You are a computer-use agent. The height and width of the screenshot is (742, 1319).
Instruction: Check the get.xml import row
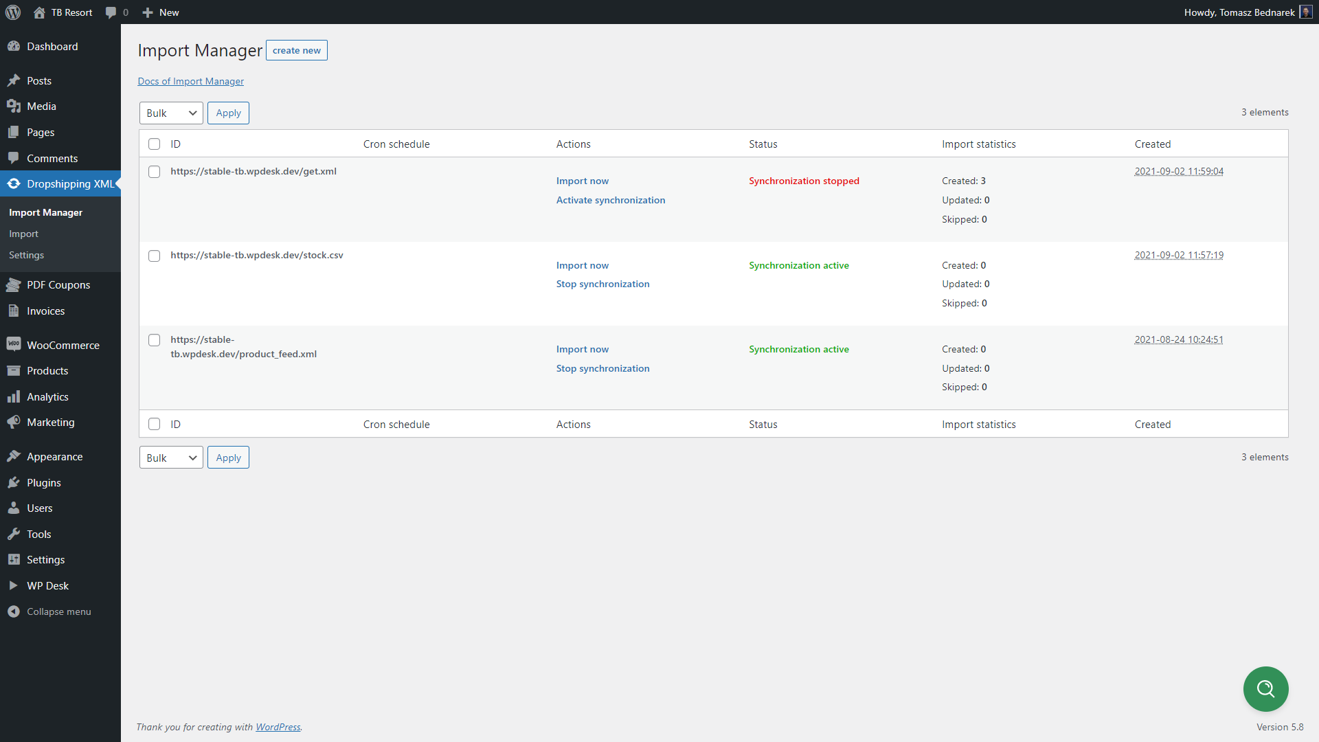click(x=155, y=172)
